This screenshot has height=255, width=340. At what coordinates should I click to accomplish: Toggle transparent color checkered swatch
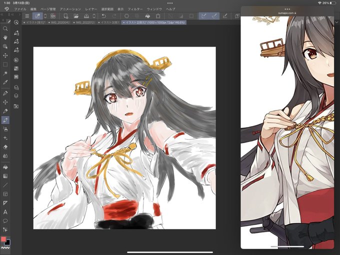pos(5,247)
